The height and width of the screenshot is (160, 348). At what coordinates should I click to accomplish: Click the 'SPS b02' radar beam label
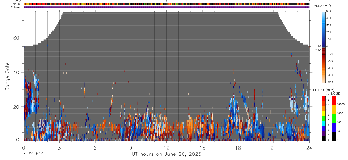pos(34,154)
